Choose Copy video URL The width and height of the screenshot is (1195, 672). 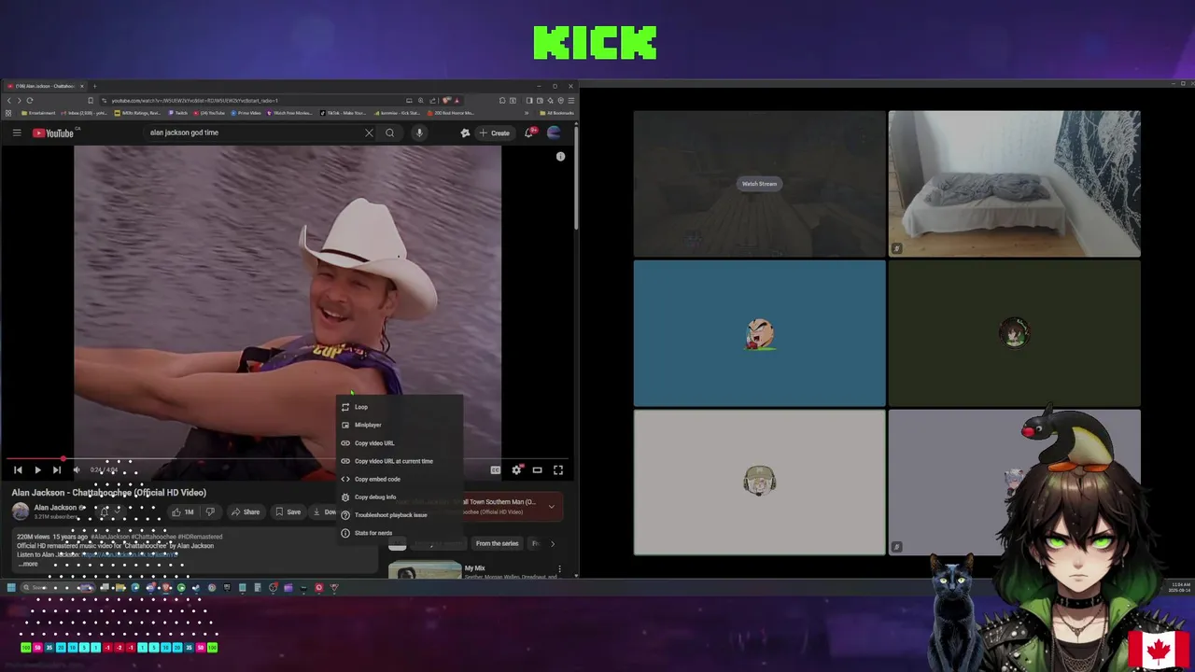(x=400, y=443)
